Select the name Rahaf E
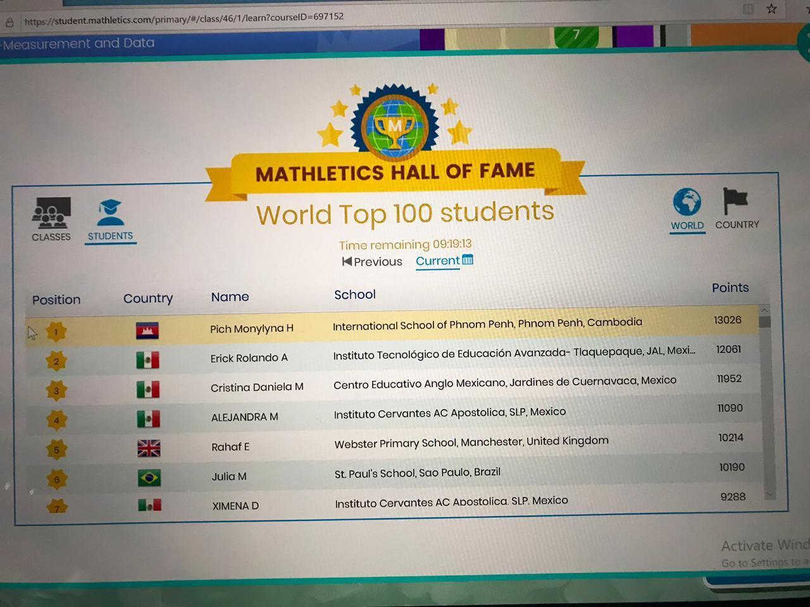Image resolution: width=810 pixels, height=607 pixels. click(230, 447)
